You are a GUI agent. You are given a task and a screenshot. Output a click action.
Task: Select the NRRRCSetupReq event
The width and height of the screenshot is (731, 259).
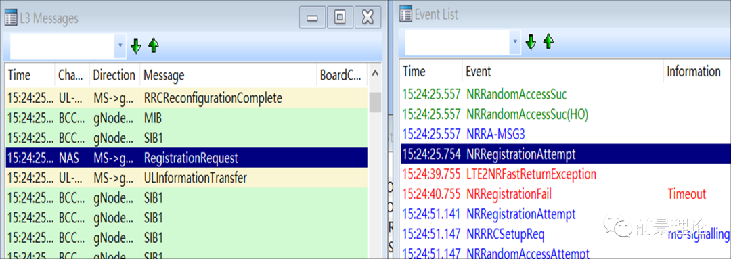click(x=565, y=234)
